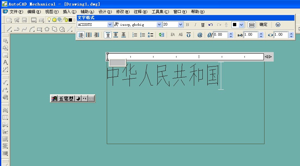Convert text to uppercase with āA icon
Image resolution: width=300 pixels, height=166 pixels.
click(173, 35)
